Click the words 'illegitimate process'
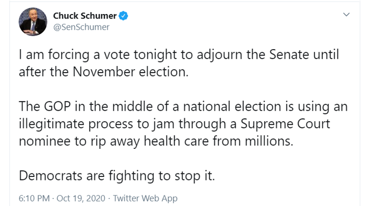This screenshot has width=371, height=206. 76,124
